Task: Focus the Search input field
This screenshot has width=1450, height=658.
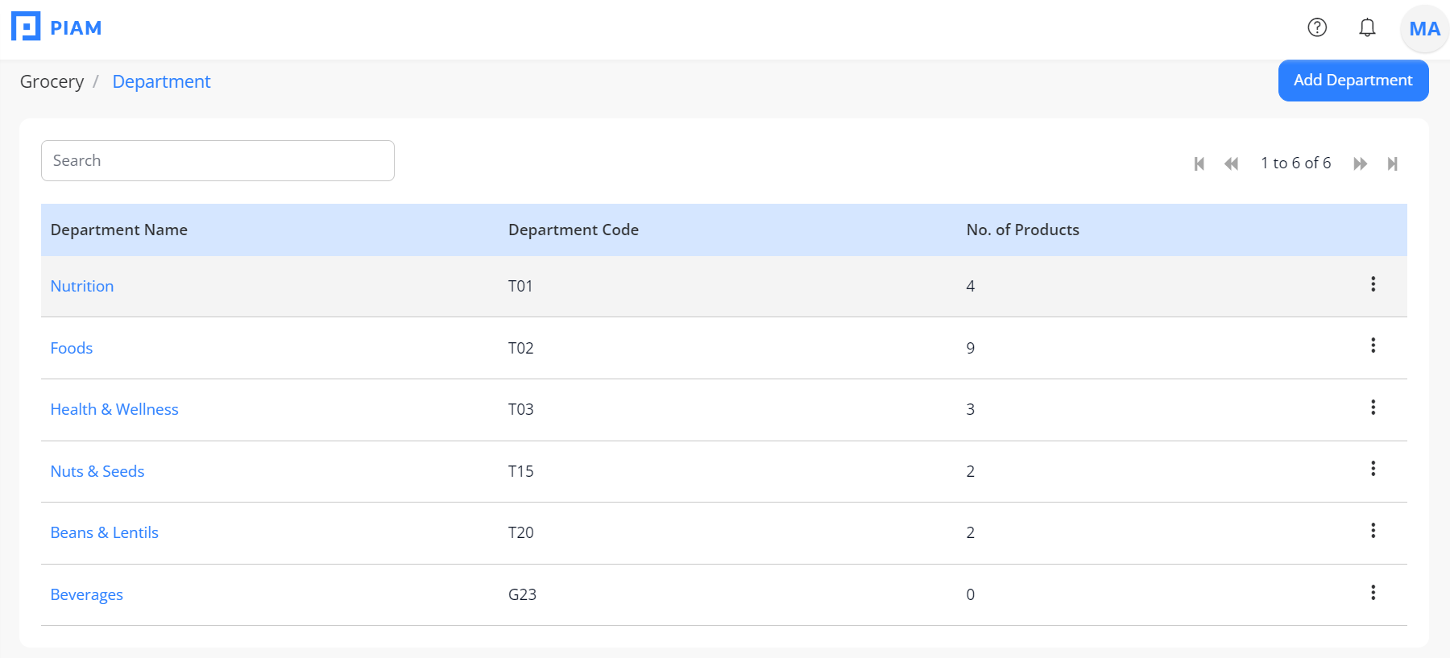Action: (217, 160)
